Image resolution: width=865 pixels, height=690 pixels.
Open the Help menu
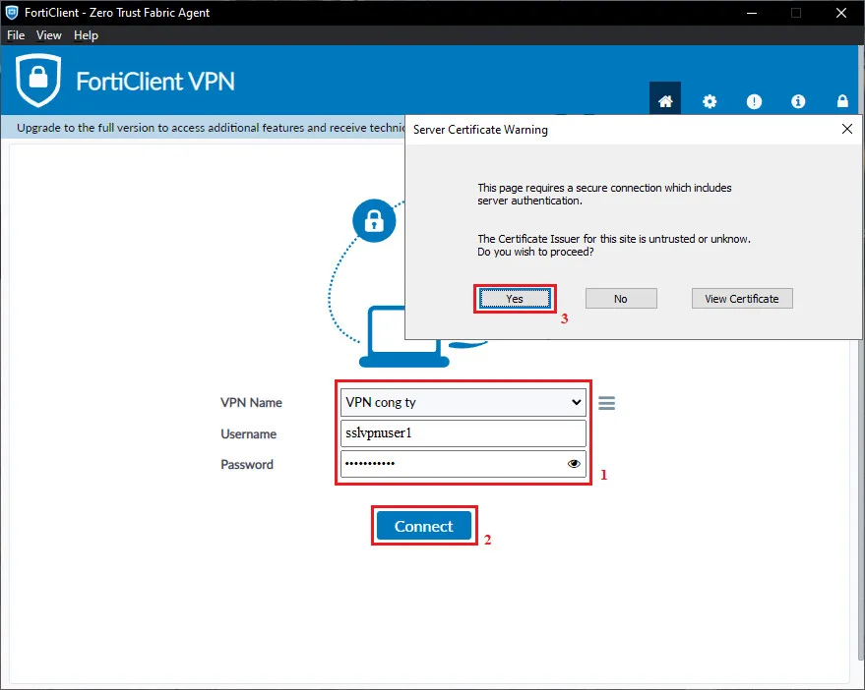coord(86,35)
